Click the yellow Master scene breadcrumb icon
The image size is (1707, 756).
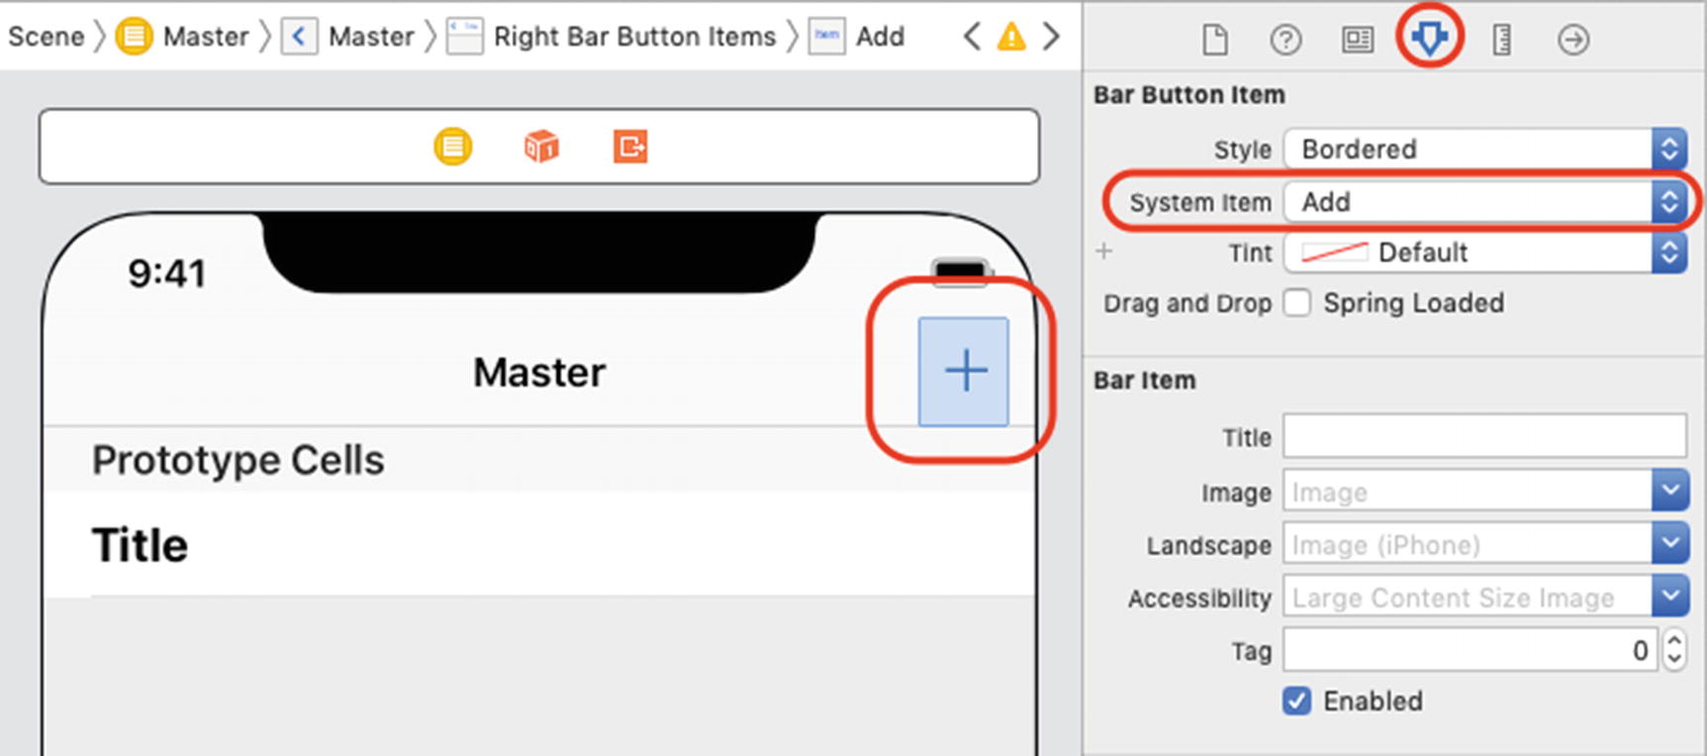[x=134, y=37]
